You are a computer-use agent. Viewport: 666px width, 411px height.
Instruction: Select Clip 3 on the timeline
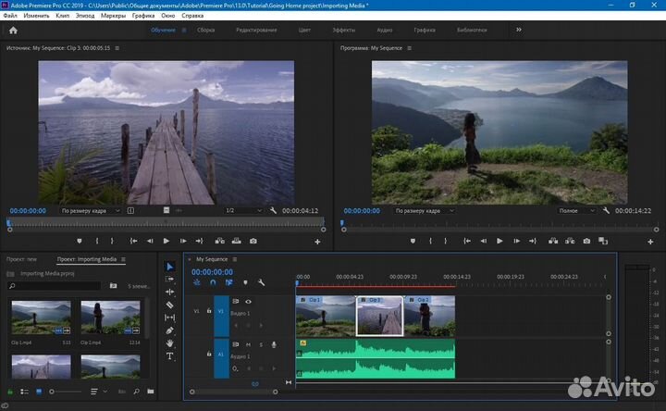[x=379, y=318]
